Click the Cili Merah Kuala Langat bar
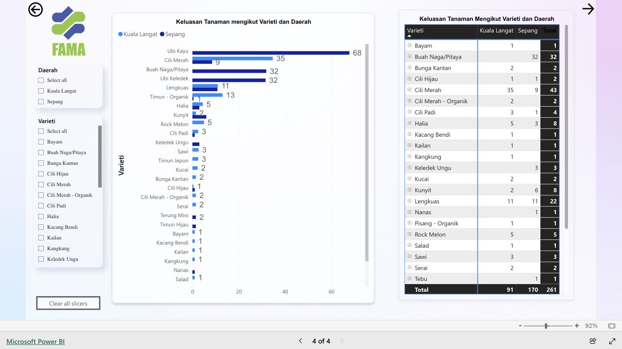The width and height of the screenshot is (622, 349). (x=232, y=58)
